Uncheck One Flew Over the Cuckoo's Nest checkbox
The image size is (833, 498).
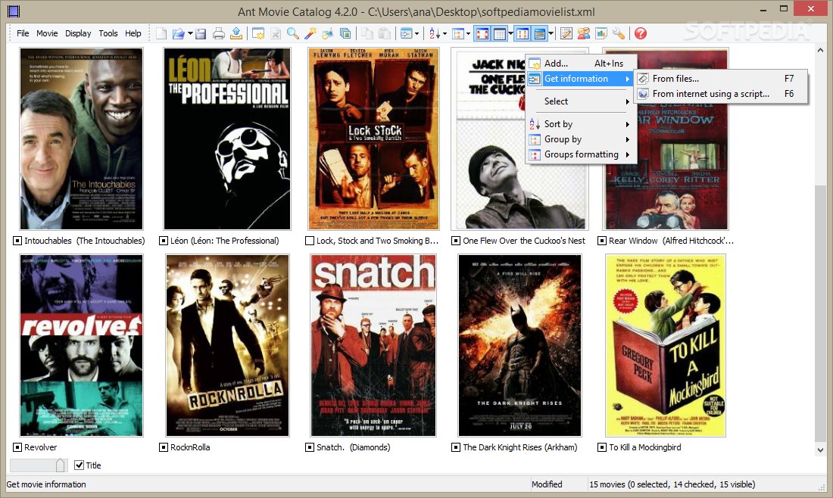(x=456, y=241)
